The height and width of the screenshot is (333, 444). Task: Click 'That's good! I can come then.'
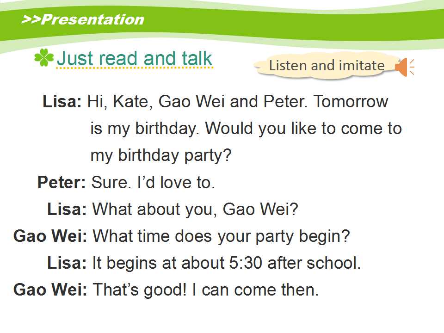[206, 290]
